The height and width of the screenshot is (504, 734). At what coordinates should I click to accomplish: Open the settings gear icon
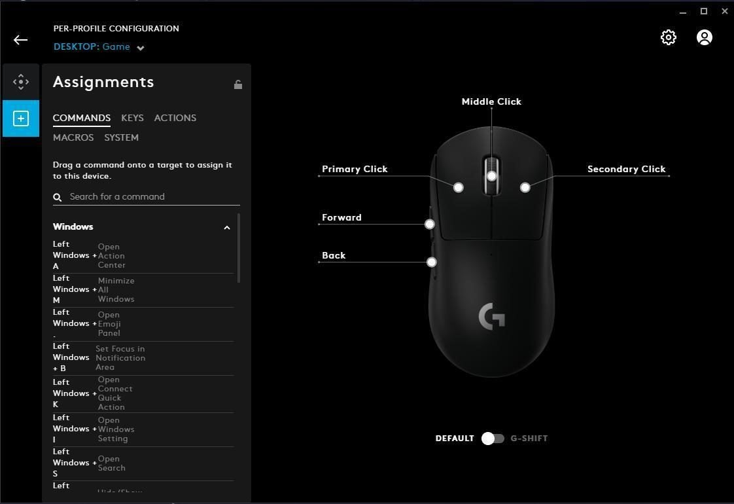[x=669, y=37]
